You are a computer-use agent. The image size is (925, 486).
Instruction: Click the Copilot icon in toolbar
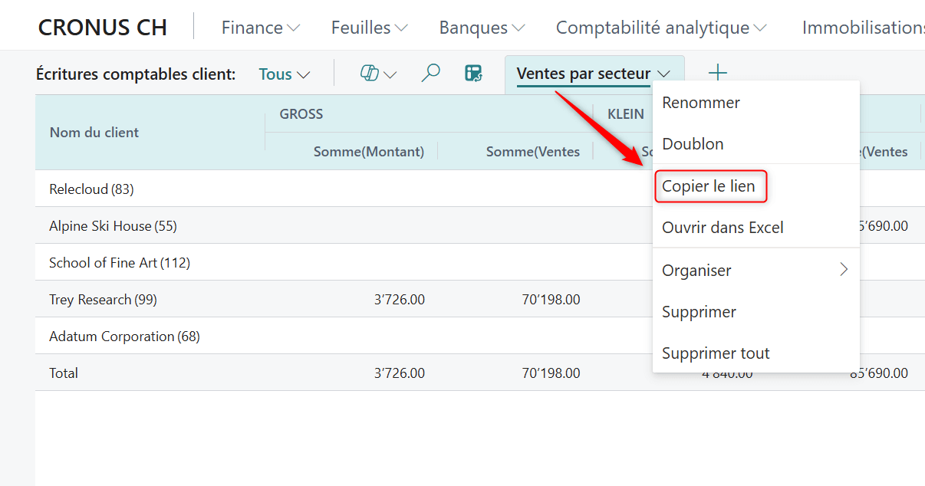click(370, 74)
